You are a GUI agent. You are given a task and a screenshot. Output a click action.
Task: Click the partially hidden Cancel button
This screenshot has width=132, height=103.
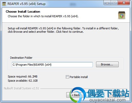[x=117, y=95]
